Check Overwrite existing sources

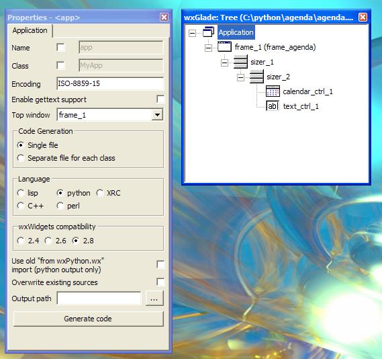tap(160, 282)
